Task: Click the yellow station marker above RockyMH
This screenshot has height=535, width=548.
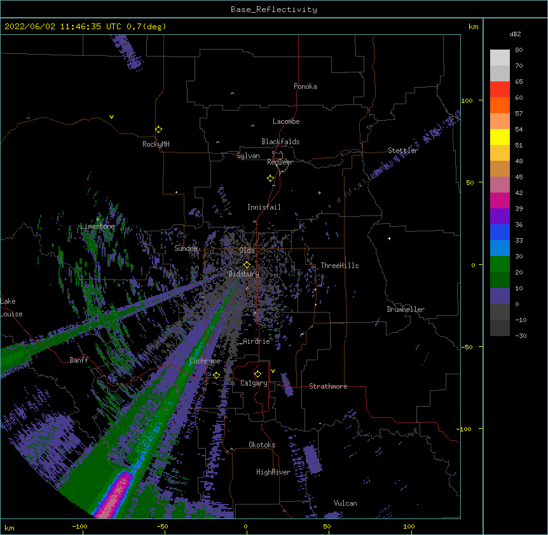Action: point(159,130)
